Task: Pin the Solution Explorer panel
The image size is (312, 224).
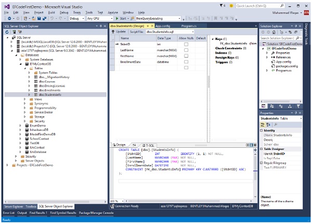Action: click(x=296, y=26)
